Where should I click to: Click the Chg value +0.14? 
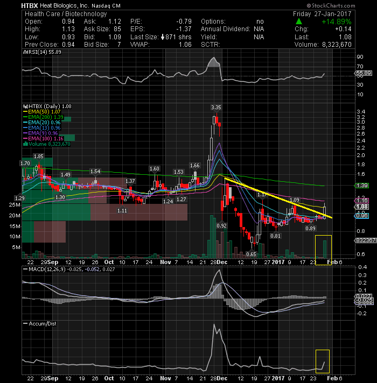coord(343,29)
